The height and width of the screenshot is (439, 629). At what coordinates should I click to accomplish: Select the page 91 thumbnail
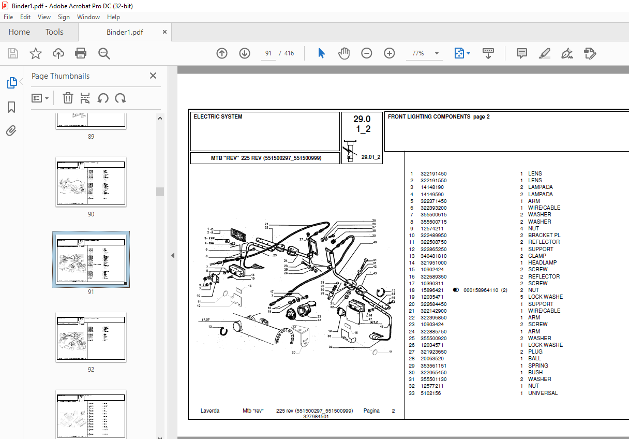pyautogui.click(x=91, y=259)
